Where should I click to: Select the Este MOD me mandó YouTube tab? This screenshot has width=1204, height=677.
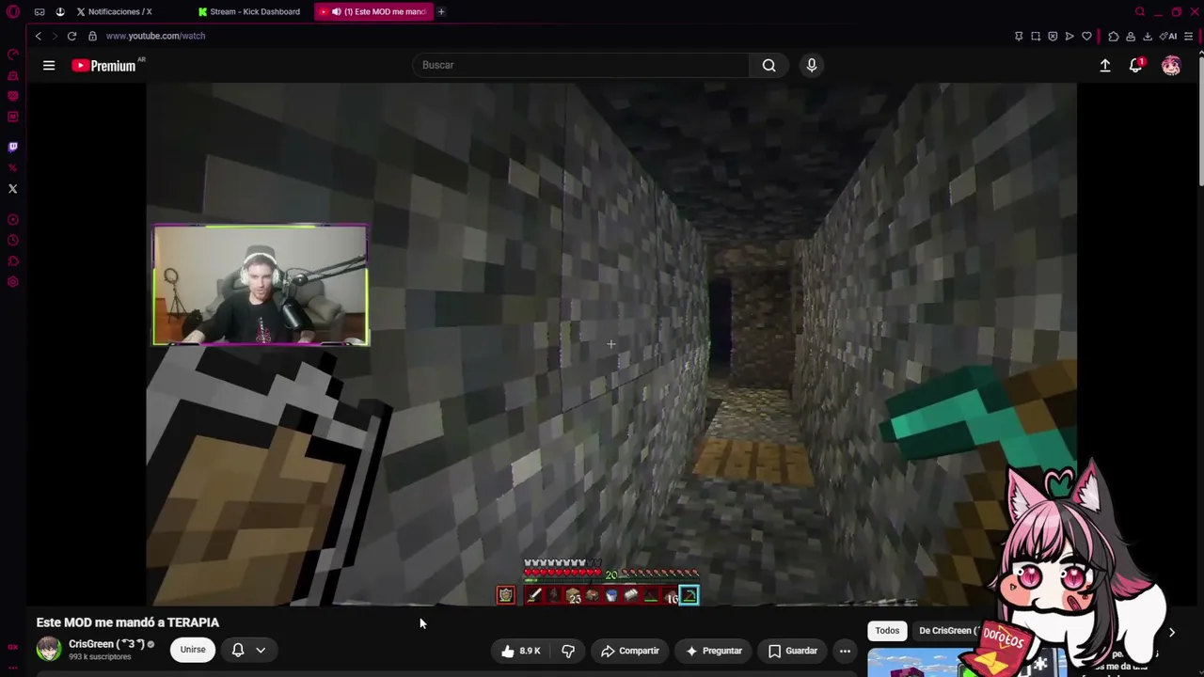(x=373, y=11)
